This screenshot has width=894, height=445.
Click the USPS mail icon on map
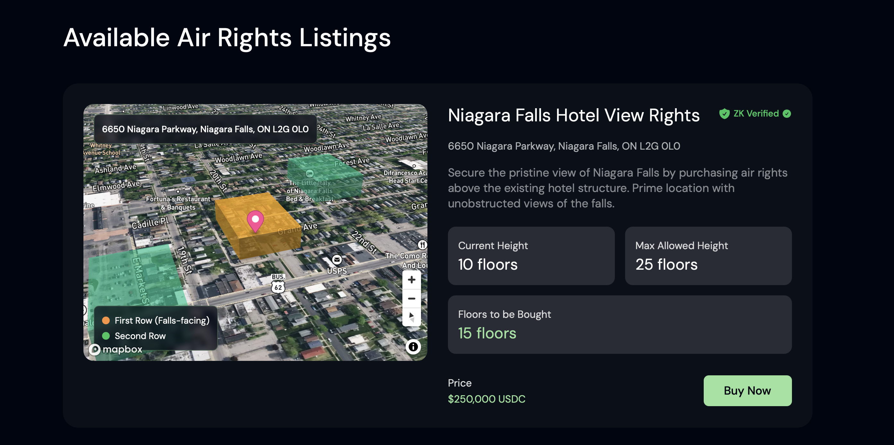tap(337, 259)
